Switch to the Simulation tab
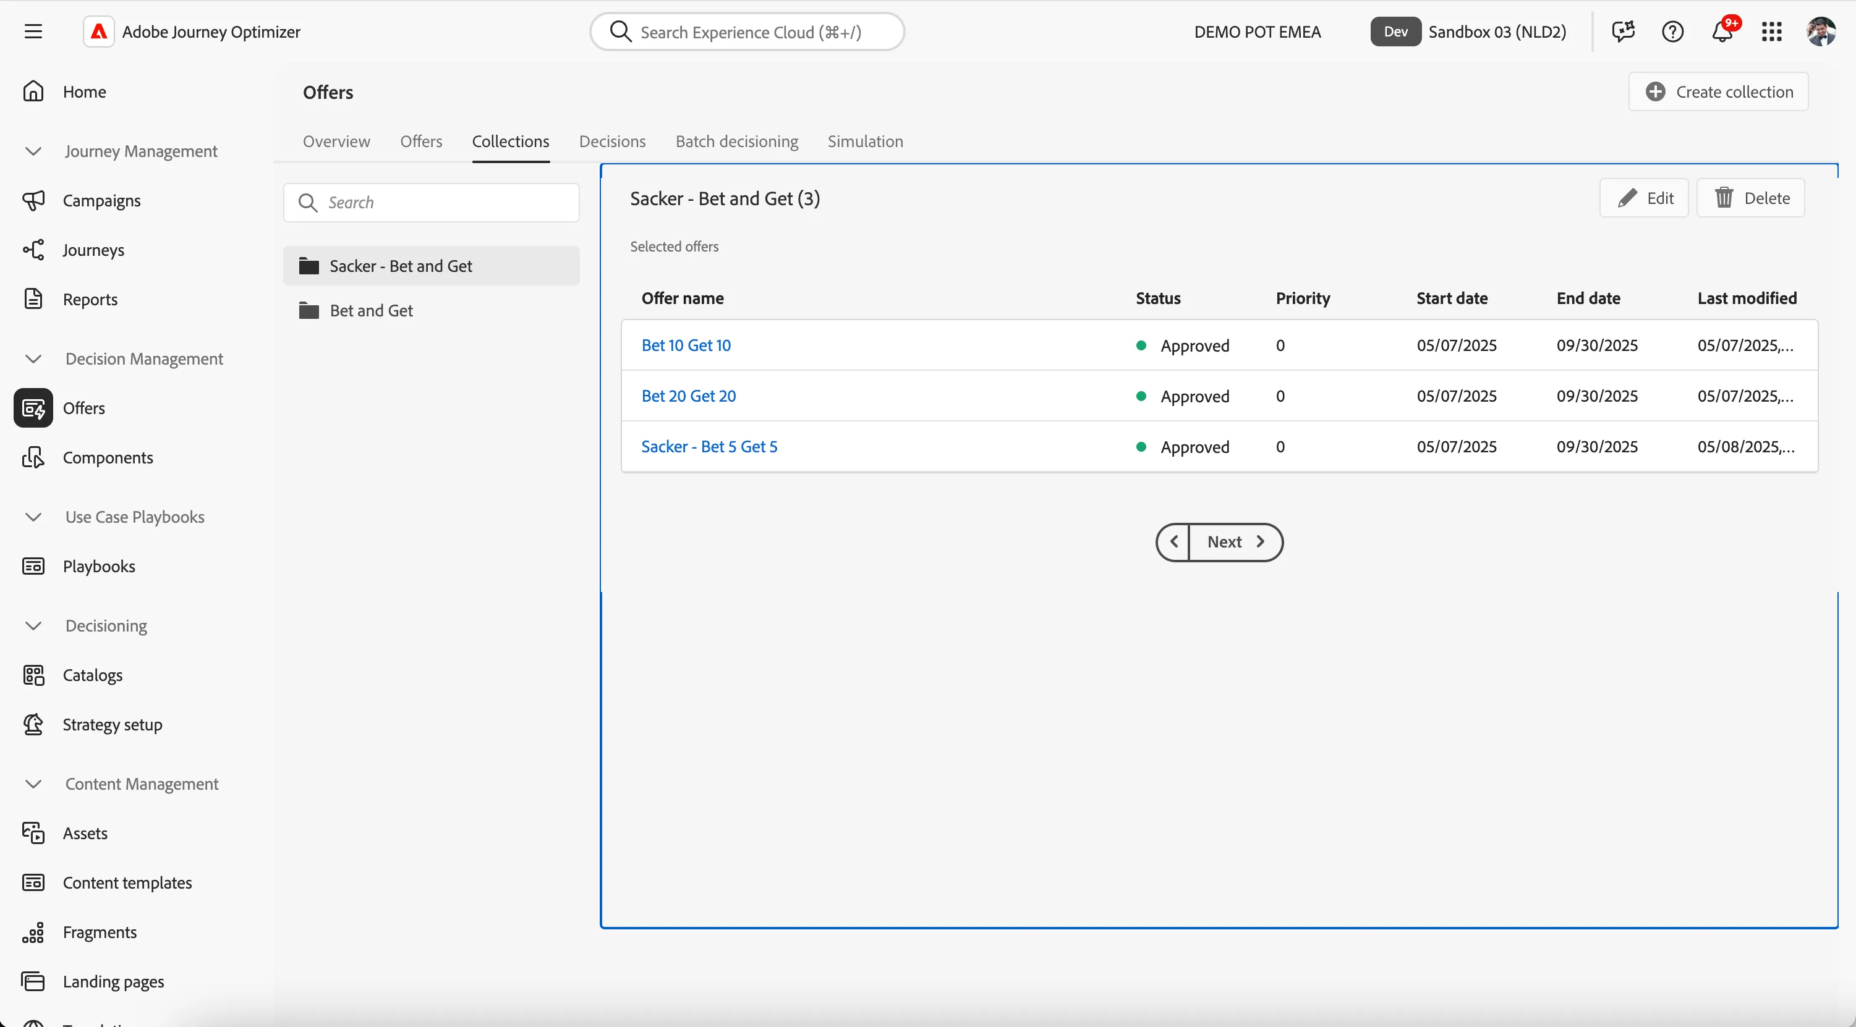Viewport: 1856px width, 1027px height. coord(866,141)
